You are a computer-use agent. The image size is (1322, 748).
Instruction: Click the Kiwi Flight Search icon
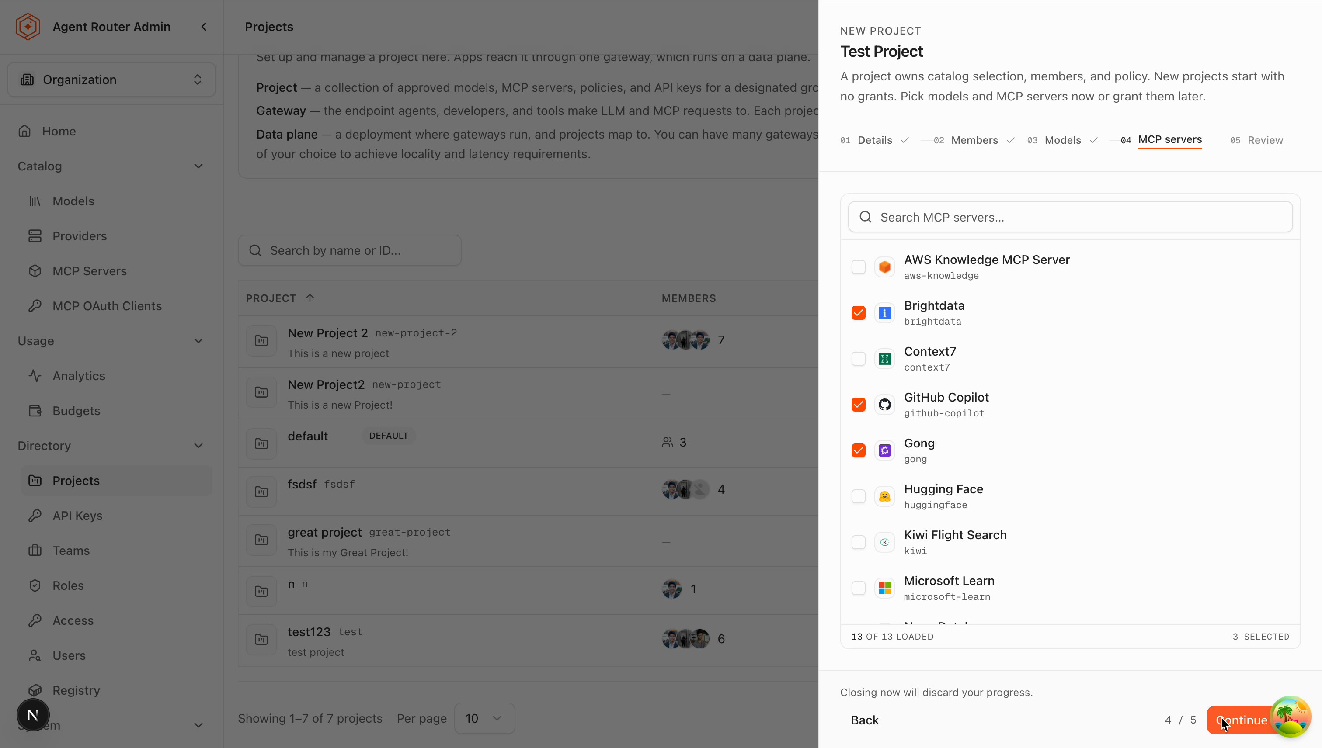pos(884,542)
